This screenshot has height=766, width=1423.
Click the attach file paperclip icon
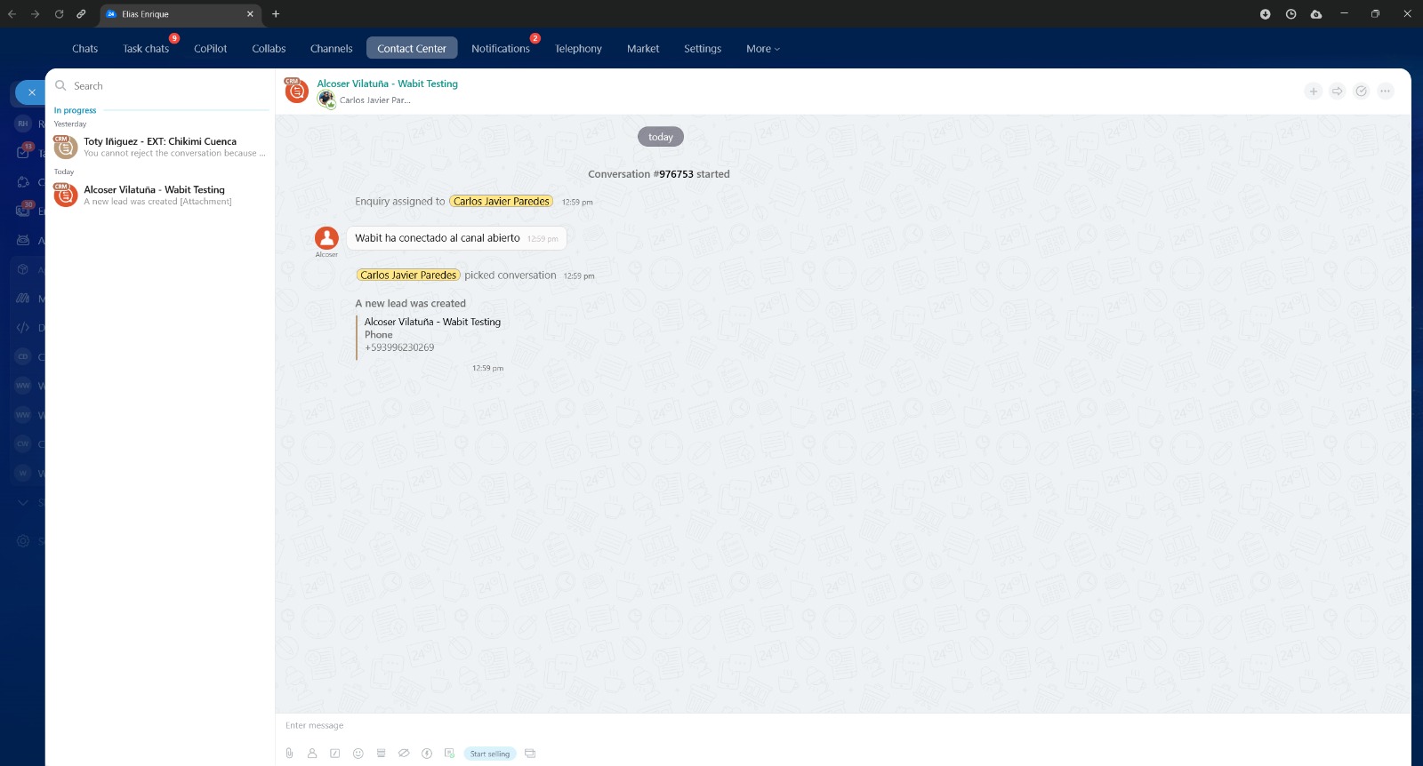click(x=289, y=754)
